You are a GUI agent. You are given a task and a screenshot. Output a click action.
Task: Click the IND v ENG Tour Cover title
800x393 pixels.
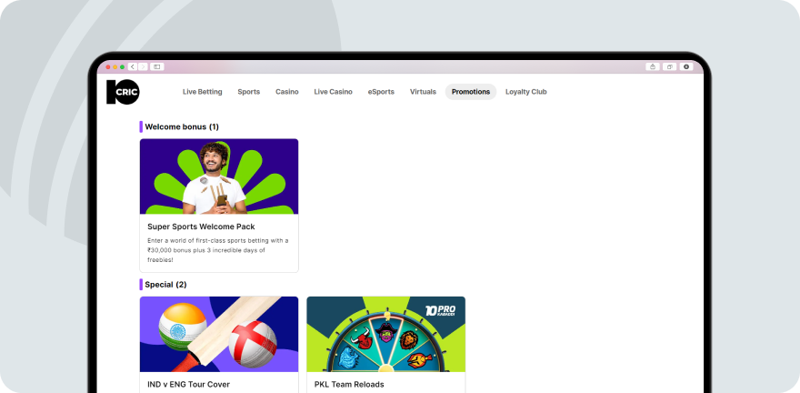coord(189,384)
